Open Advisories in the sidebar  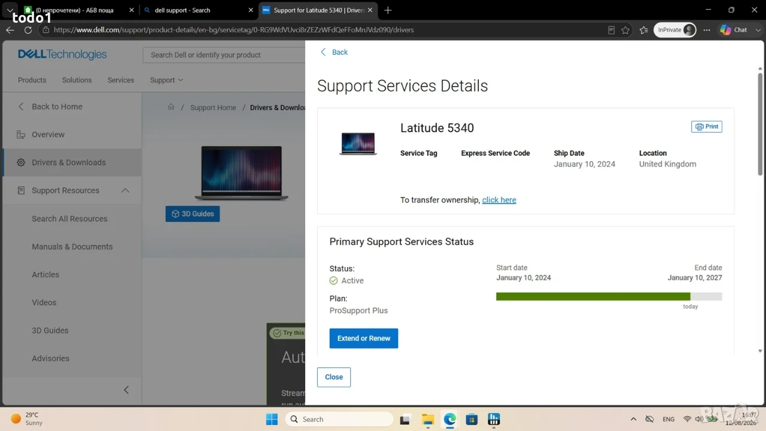(x=50, y=359)
